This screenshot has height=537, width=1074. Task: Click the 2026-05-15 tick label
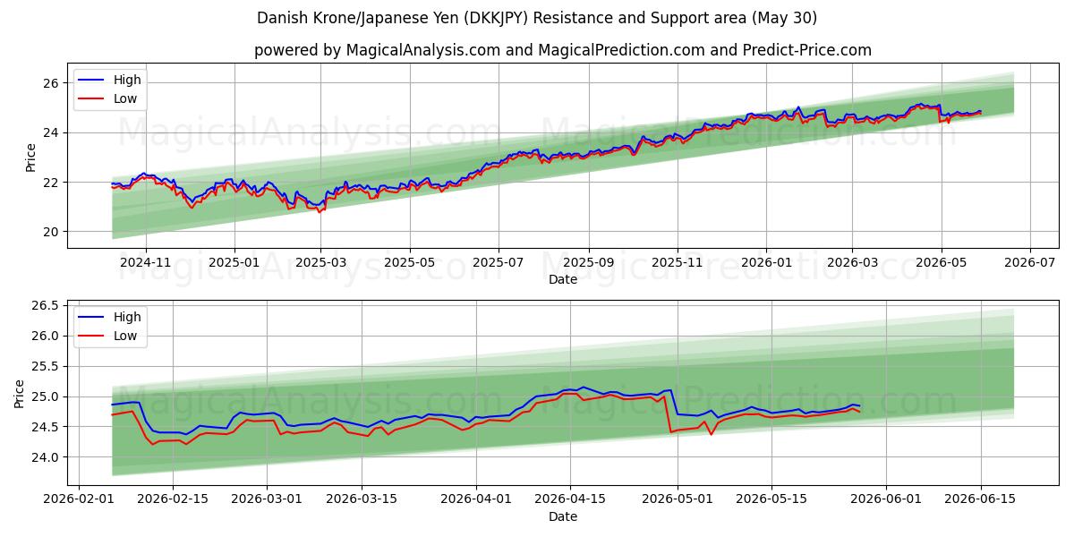(771, 500)
